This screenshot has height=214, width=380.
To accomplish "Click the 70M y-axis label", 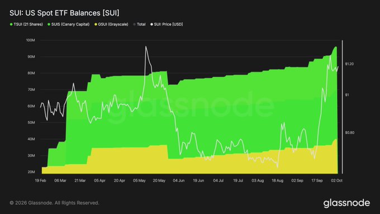I will point(31,89).
